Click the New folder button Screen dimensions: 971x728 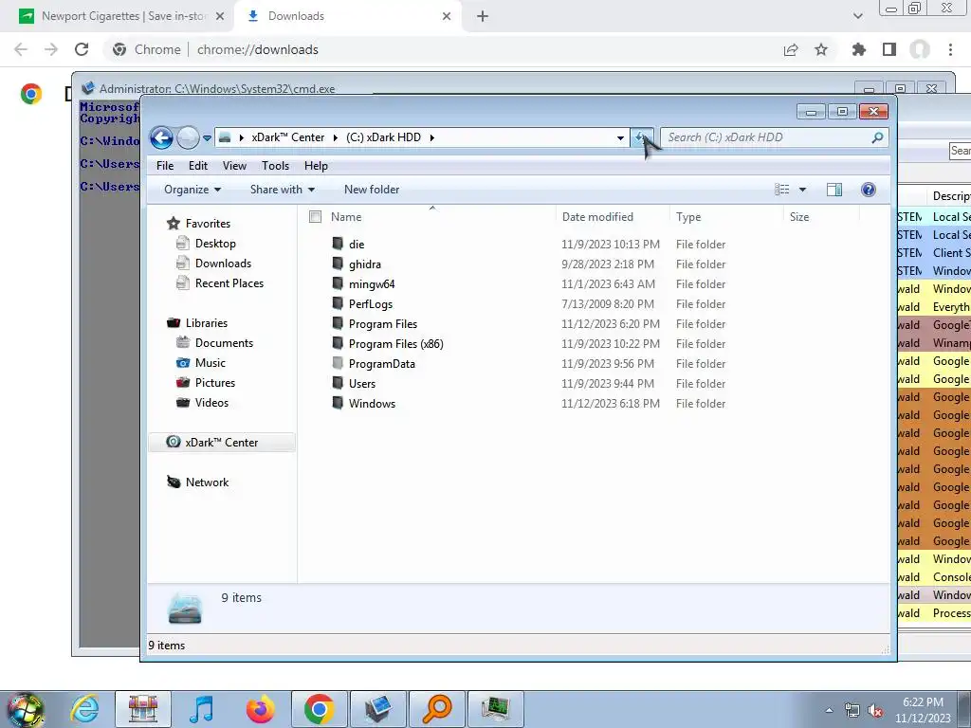pos(372,190)
